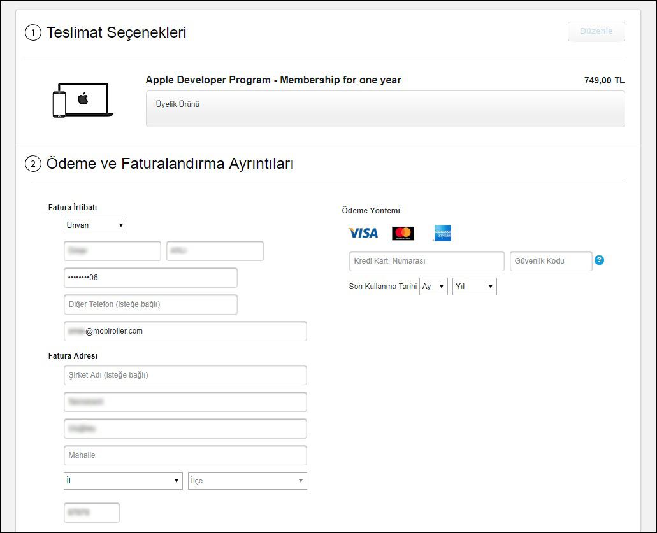This screenshot has width=657, height=533.
Task: Click the postal code field below İl
Action: click(x=92, y=513)
